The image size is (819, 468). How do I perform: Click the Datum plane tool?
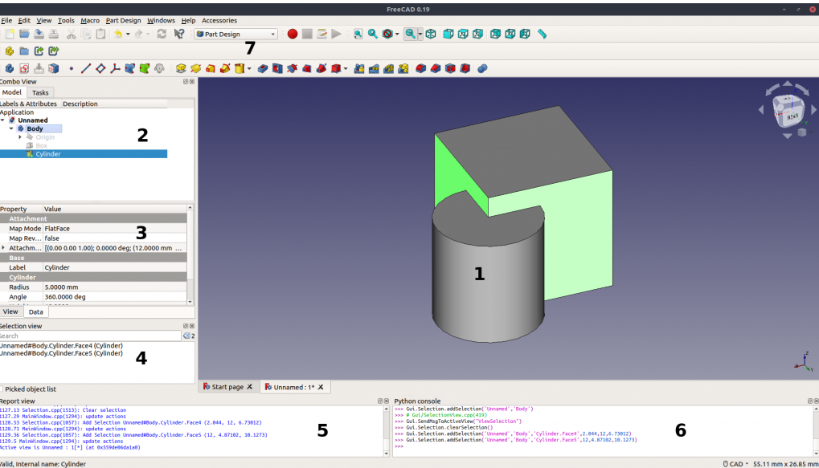(x=100, y=68)
